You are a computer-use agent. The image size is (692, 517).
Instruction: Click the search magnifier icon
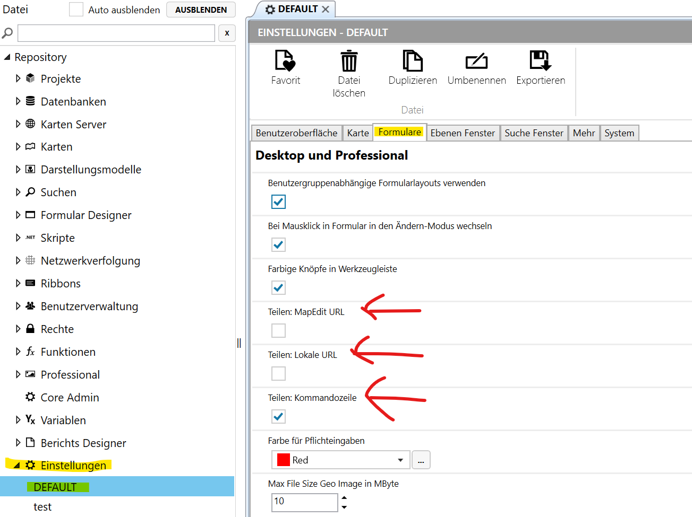pos(7,33)
